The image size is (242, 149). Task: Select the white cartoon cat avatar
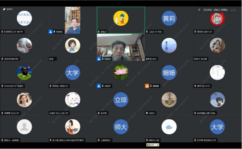click(x=72, y=99)
